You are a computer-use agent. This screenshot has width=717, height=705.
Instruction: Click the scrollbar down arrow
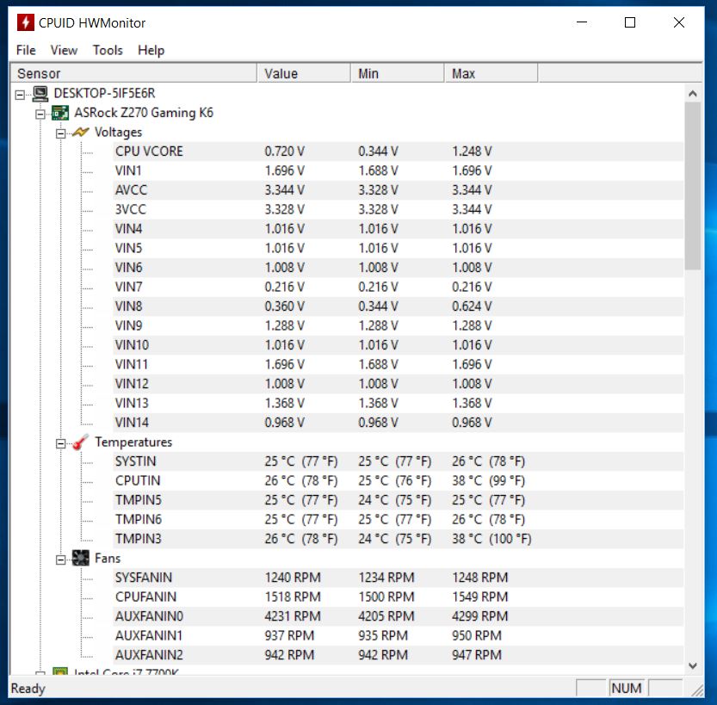tap(693, 665)
